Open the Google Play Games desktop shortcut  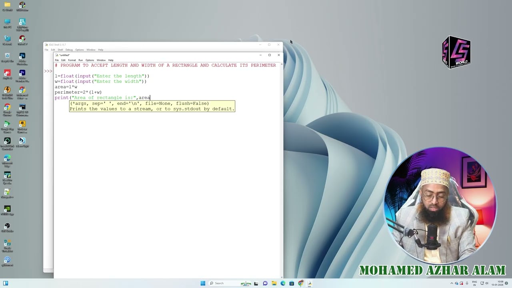point(7,126)
